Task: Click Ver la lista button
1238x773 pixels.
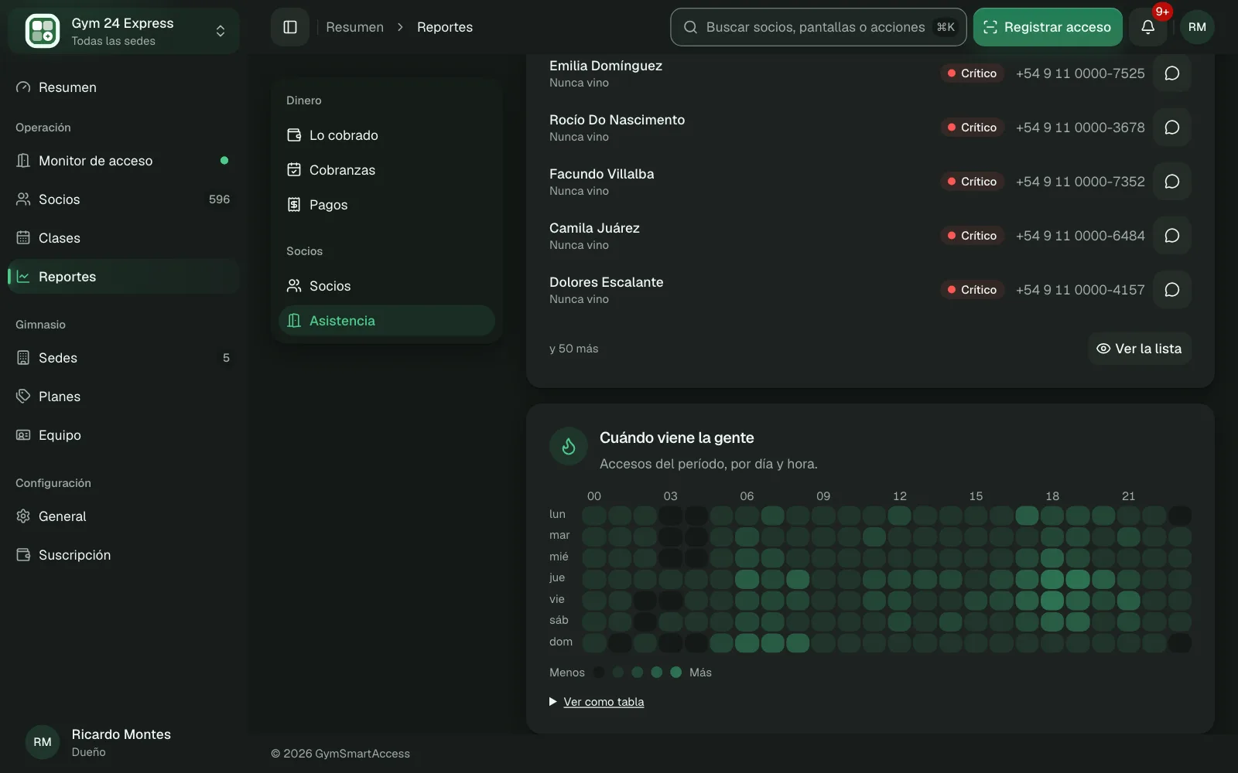Action: 1139,349
